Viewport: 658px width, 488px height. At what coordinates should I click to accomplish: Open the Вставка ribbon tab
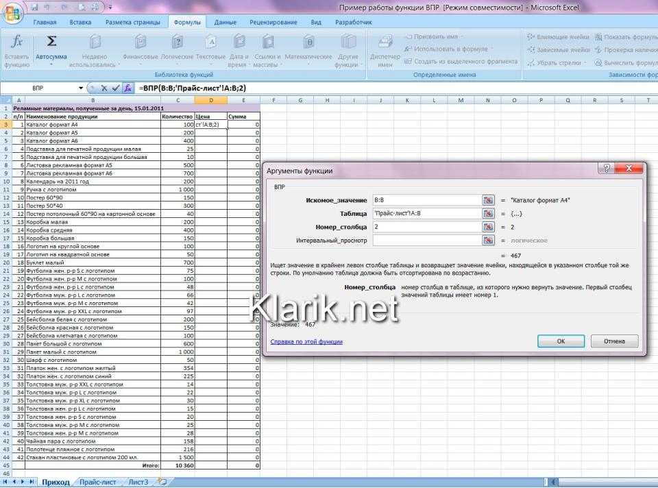(80, 22)
